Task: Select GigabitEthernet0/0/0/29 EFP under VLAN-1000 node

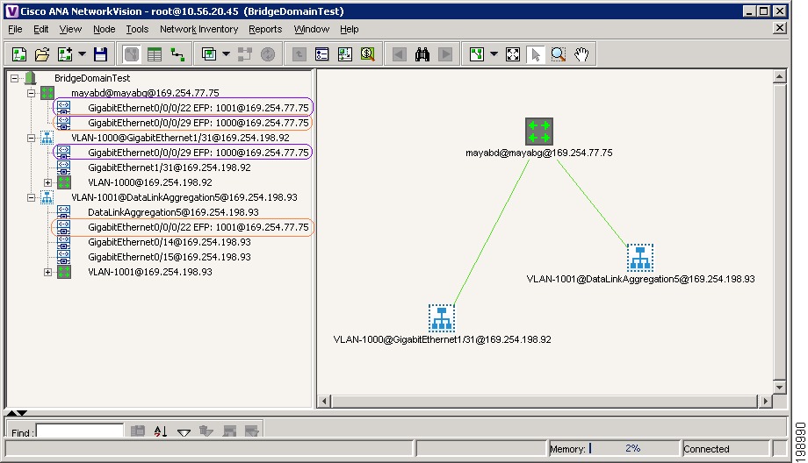Action: pos(198,153)
